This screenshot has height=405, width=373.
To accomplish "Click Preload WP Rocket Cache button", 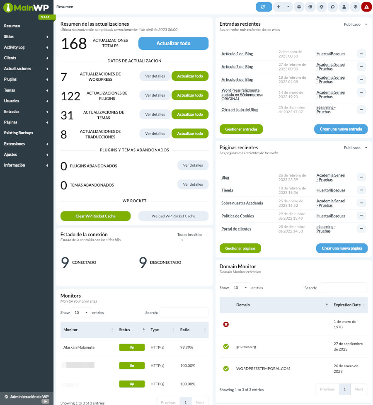I will (173, 216).
